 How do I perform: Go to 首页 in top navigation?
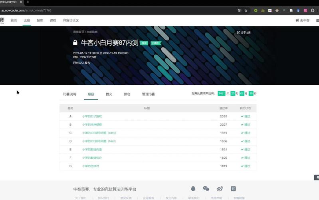tap(14, 20)
